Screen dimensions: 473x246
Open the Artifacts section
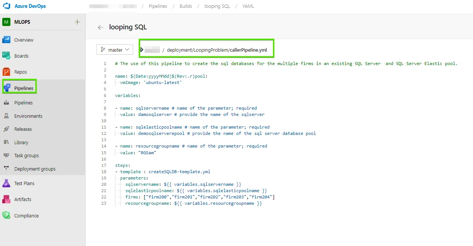point(23,199)
